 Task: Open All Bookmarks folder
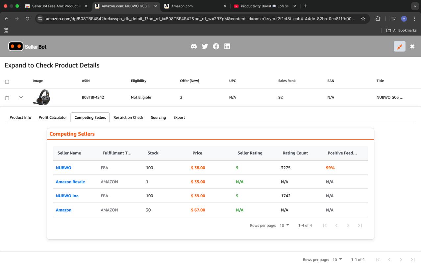click(401, 30)
